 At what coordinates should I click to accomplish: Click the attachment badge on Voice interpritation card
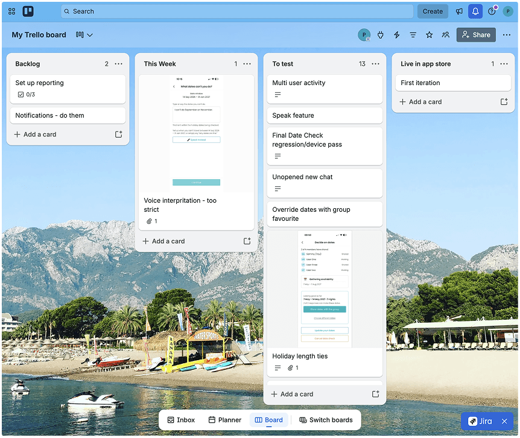(x=152, y=221)
